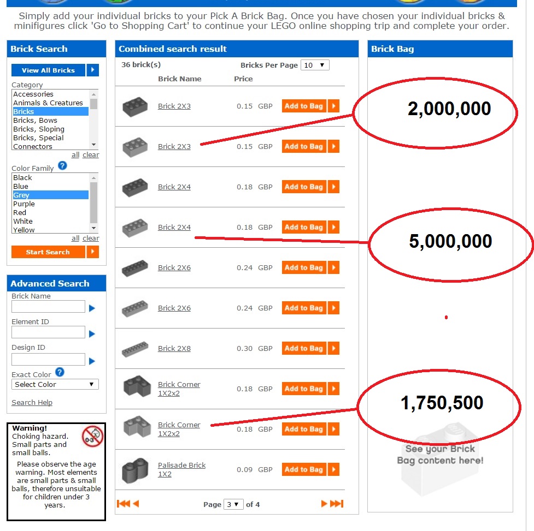Click the blue arrow beside Brick Name field
This screenshot has height=531, width=534.
point(92,308)
